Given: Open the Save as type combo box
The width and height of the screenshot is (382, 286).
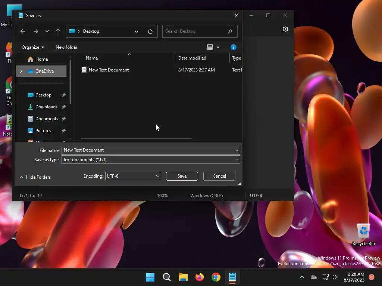Looking at the screenshot, I should pyautogui.click(x=151, y=160).
